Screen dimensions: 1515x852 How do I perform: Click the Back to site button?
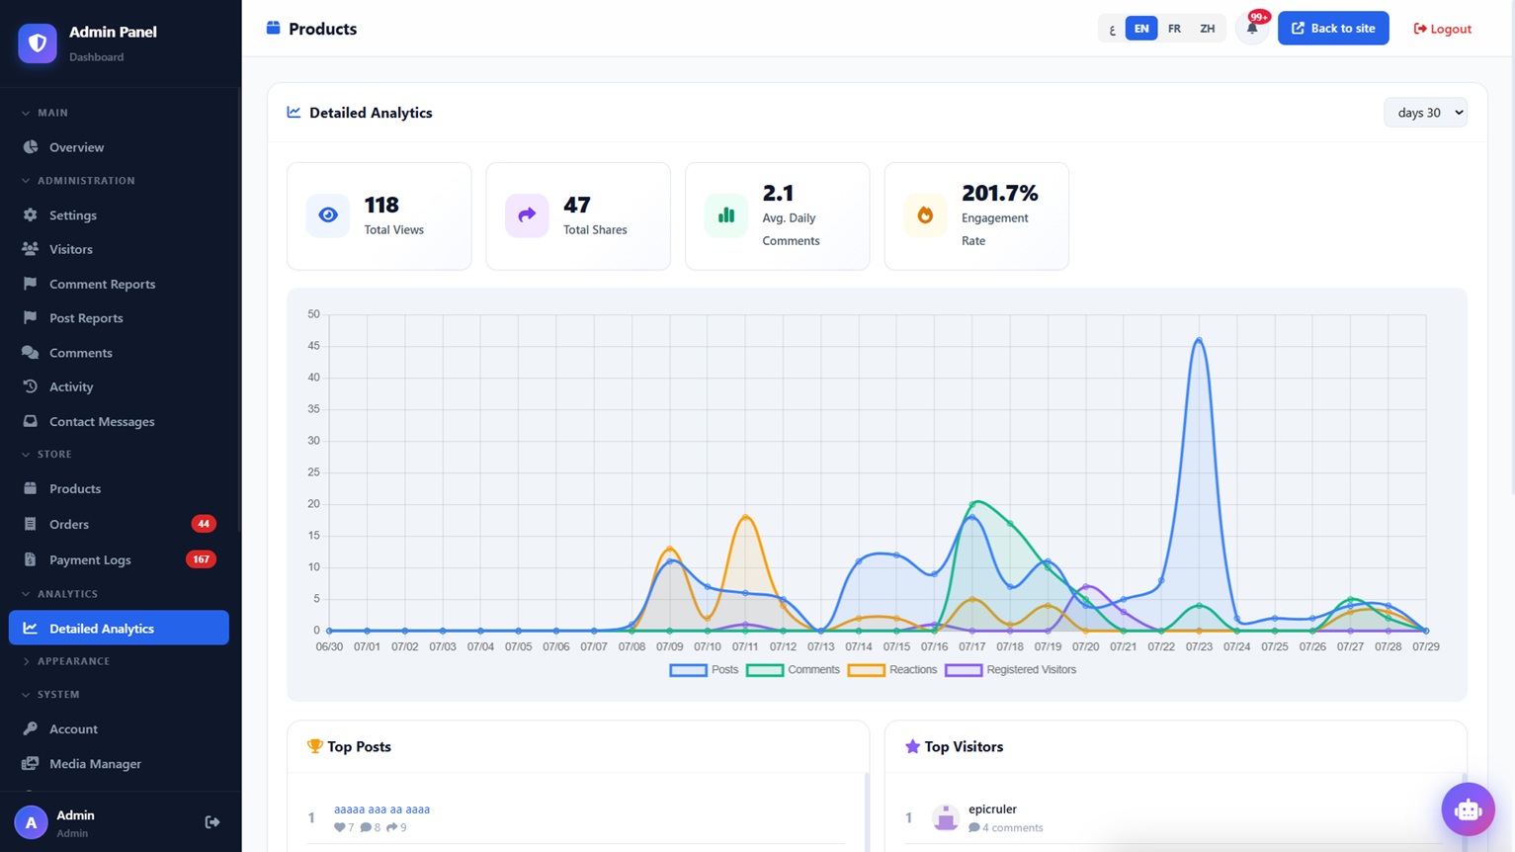click(x=1333, y=29)
